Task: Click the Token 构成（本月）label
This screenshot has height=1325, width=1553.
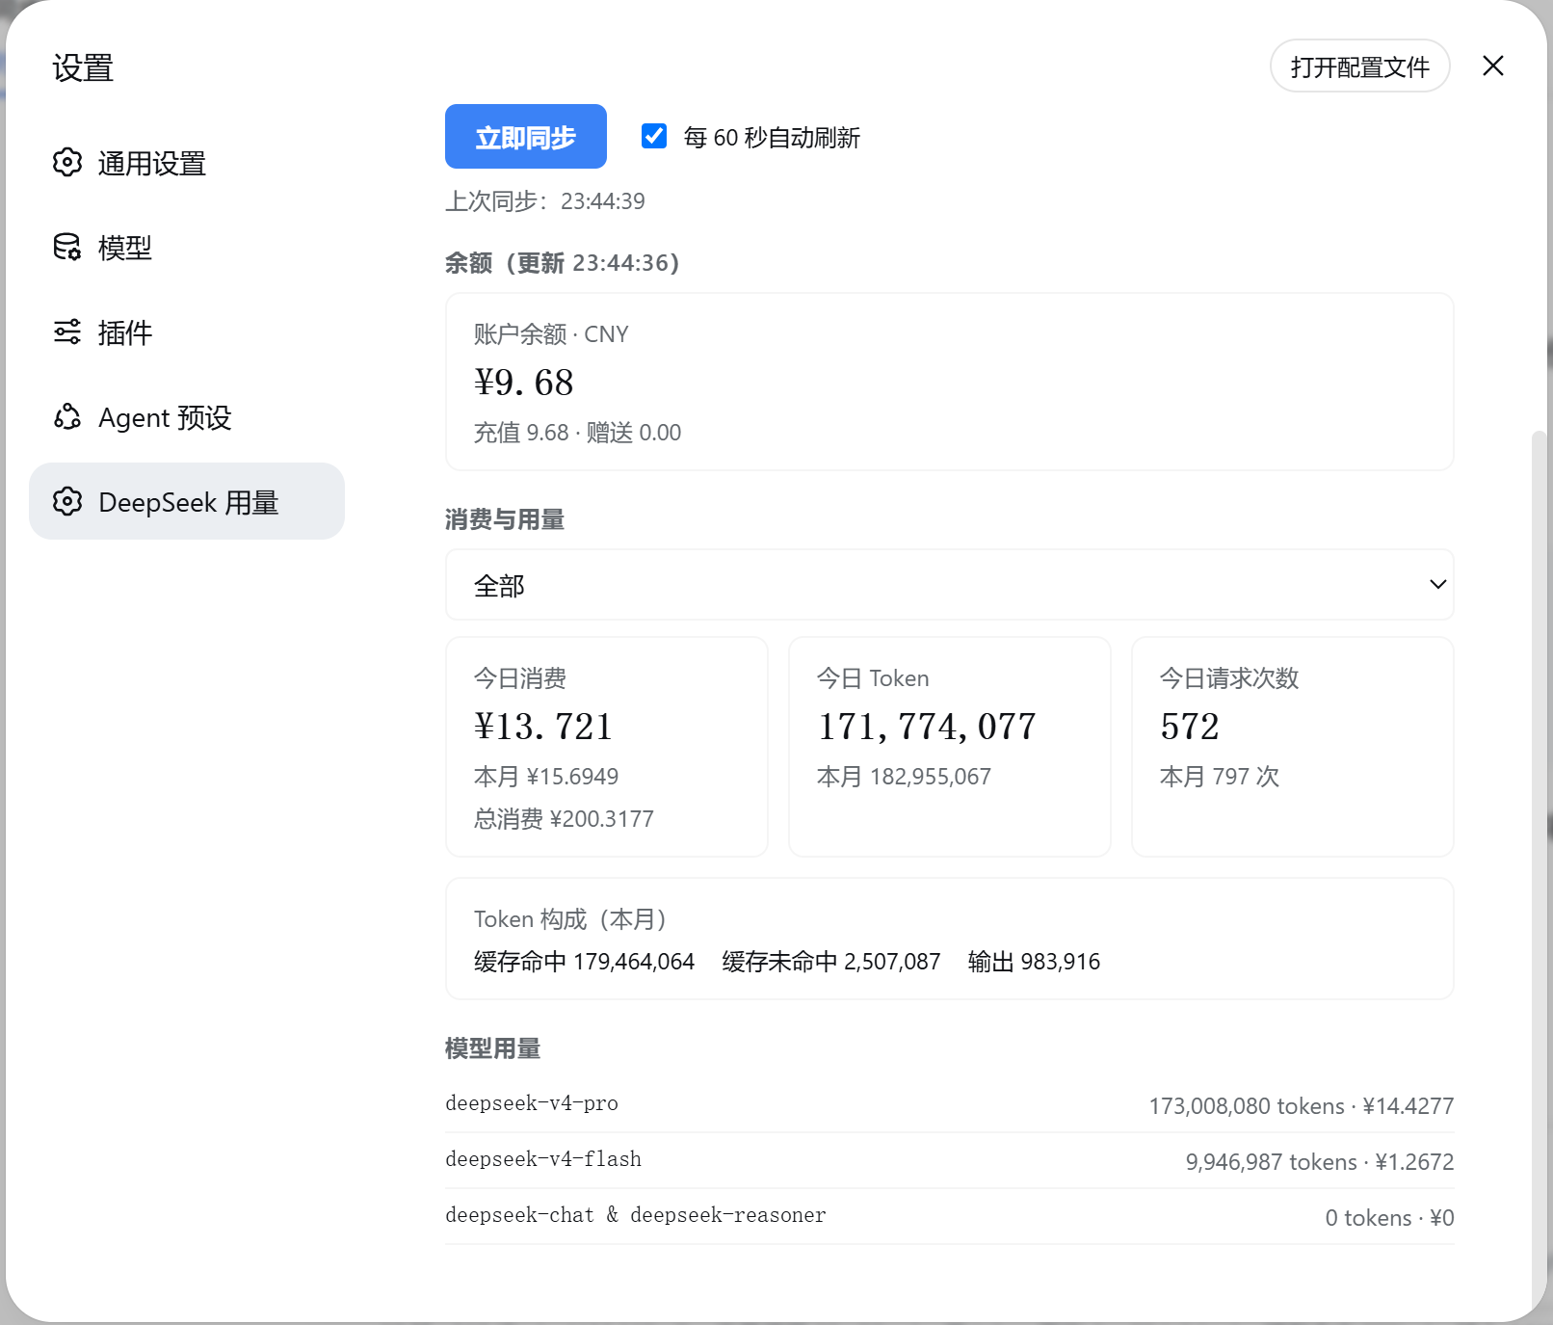Action: pos(570,919)
